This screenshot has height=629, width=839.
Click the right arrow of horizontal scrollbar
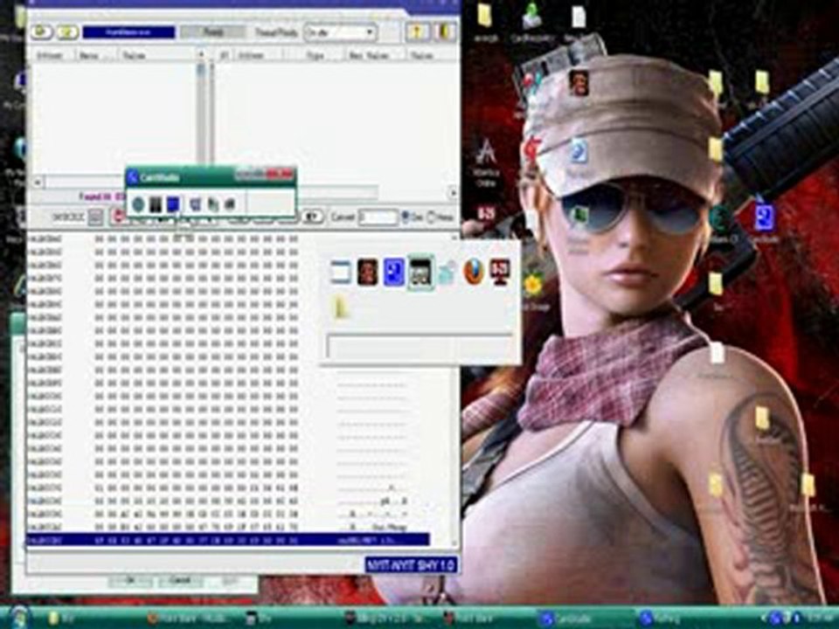[x=454, y=192]
